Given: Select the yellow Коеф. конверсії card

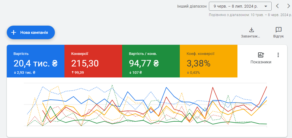Looking at the screenshot, I should click(x=208, y=61).
